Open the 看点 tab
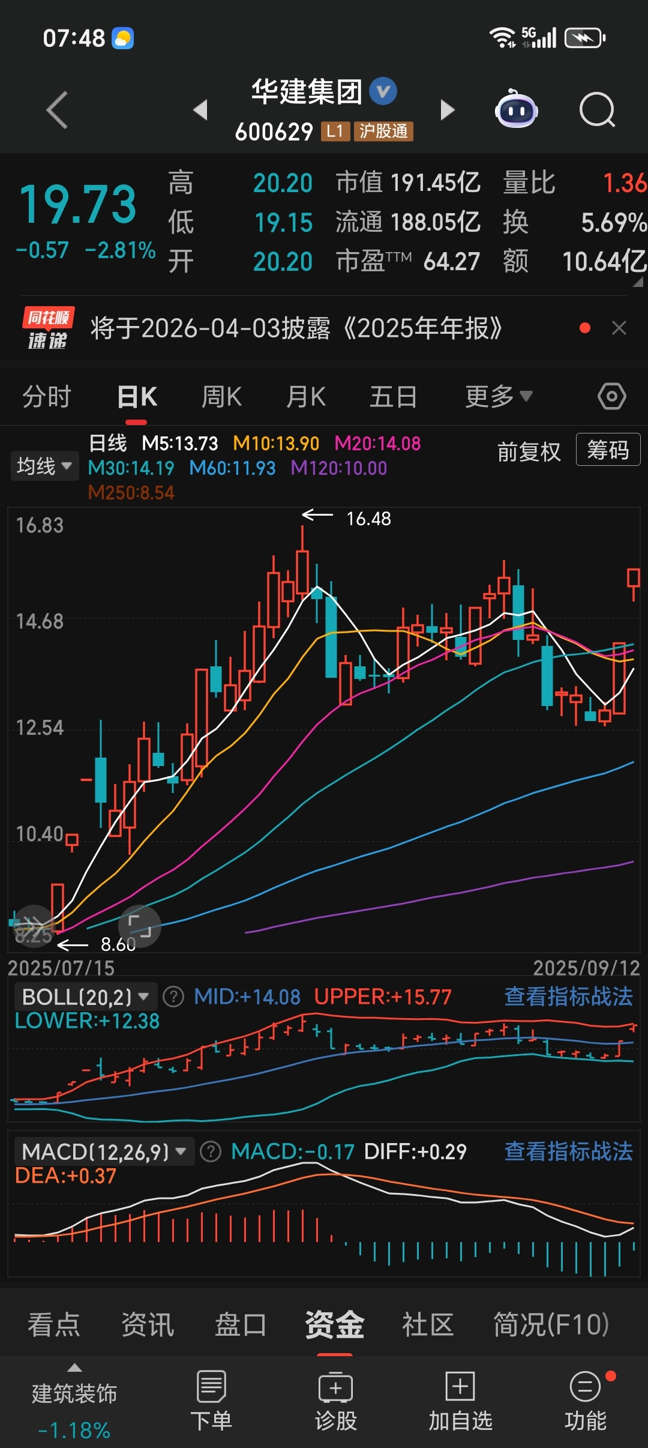 coord(54,1324)
